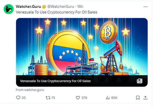Click the 75 reposts count
This screenshot has width=153, height=107.
[53, 98]
